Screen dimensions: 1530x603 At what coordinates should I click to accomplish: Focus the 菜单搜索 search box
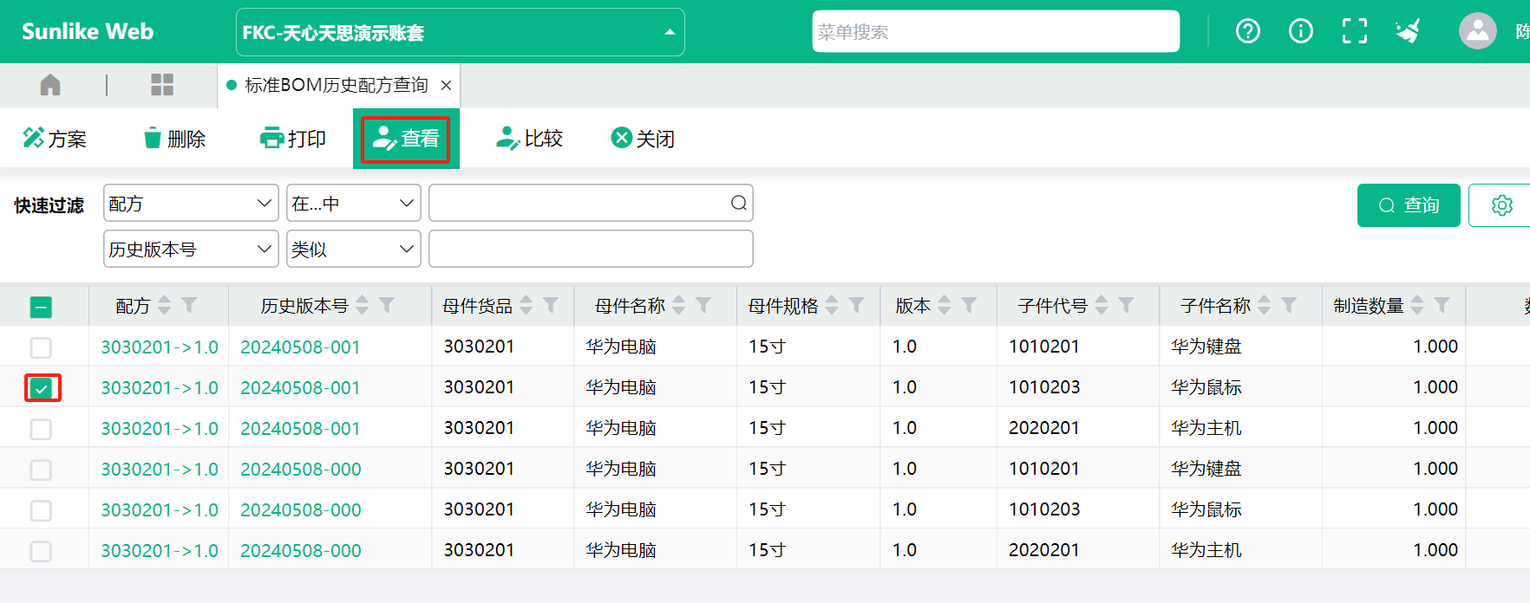996,31
